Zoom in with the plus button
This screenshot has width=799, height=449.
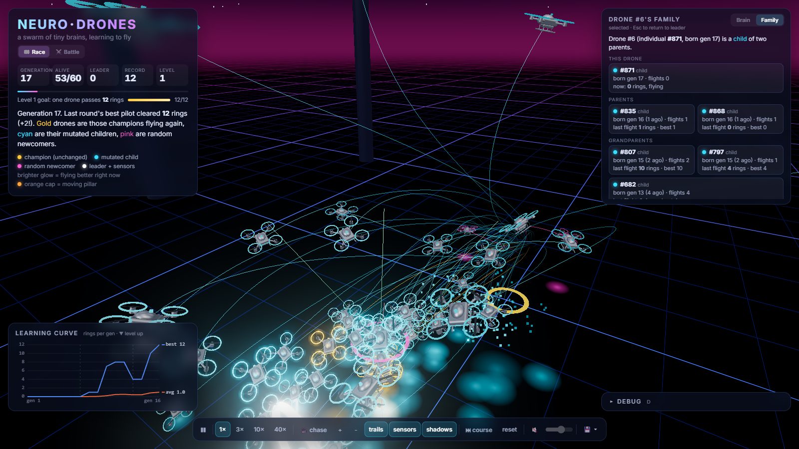tap(340, 430)
